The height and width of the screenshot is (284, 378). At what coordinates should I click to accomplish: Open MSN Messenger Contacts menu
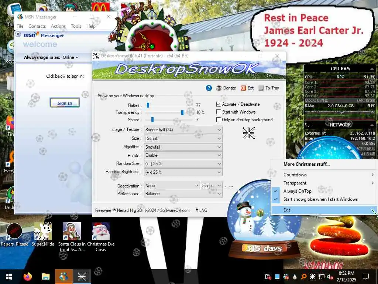[x=37, y=26]
